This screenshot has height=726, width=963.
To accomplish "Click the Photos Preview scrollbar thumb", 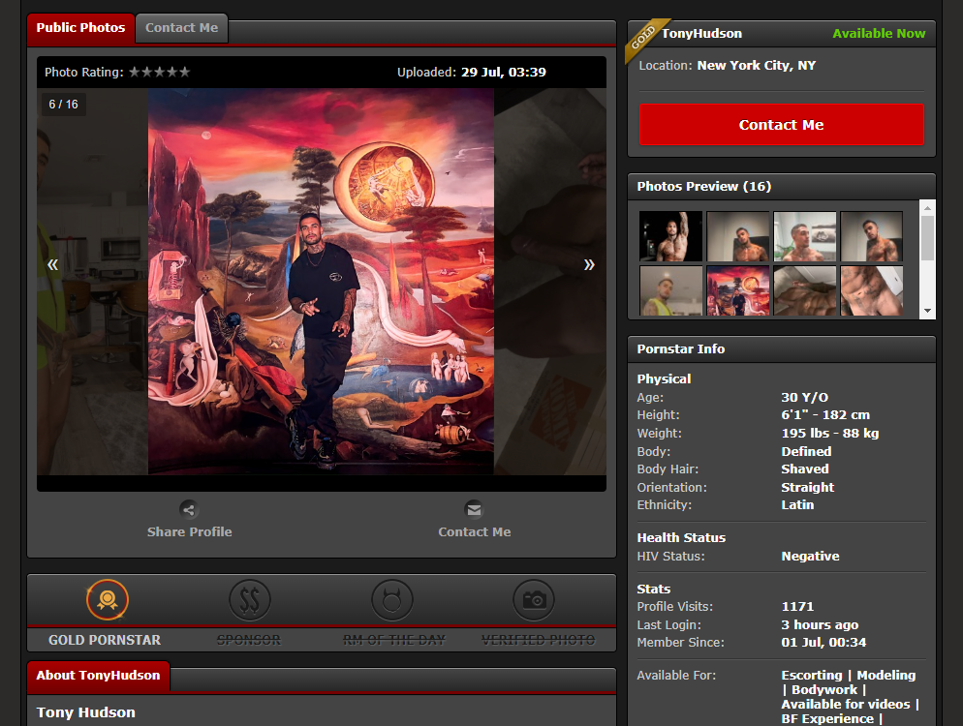I will pyautogui.click(x=927, y=237).
